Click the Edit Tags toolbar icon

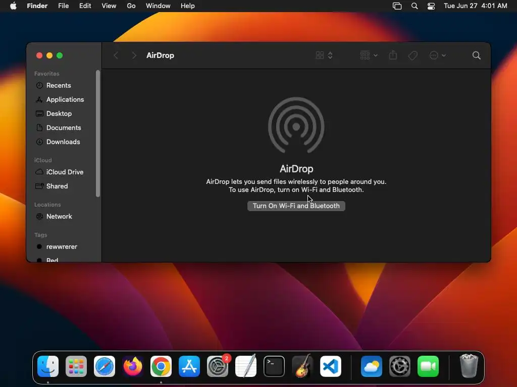pyautogui.click(x=413, y=55)
